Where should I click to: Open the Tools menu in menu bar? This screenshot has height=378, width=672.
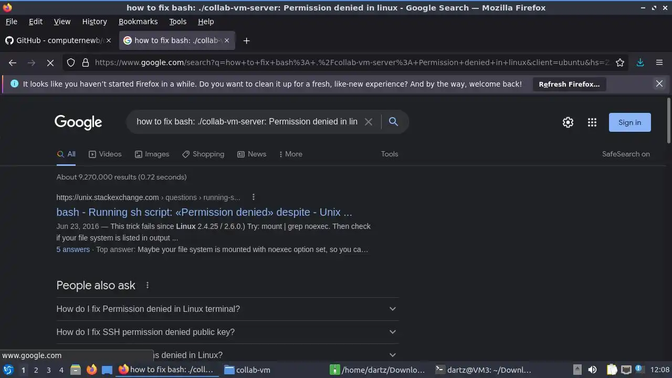(177, 22)
